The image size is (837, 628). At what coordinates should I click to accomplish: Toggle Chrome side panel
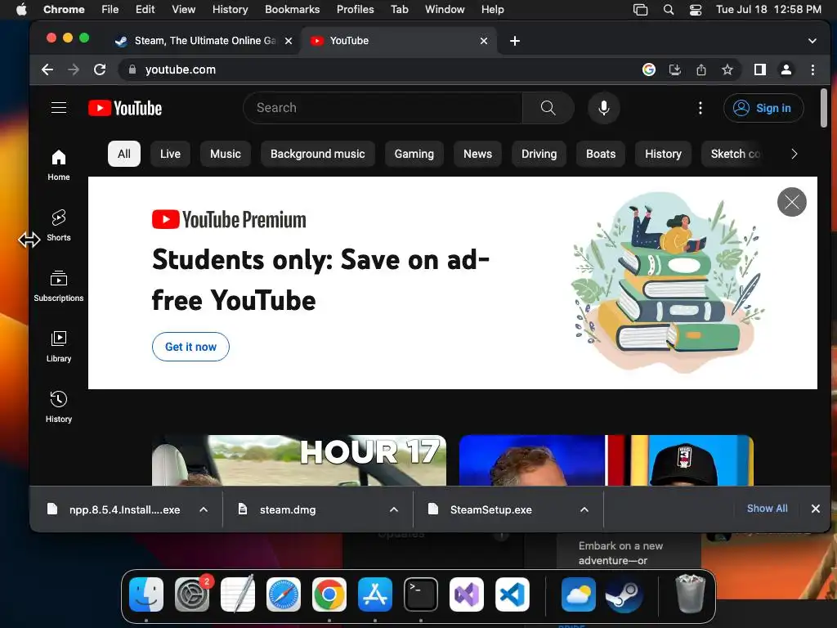click(x=759, y=70)
